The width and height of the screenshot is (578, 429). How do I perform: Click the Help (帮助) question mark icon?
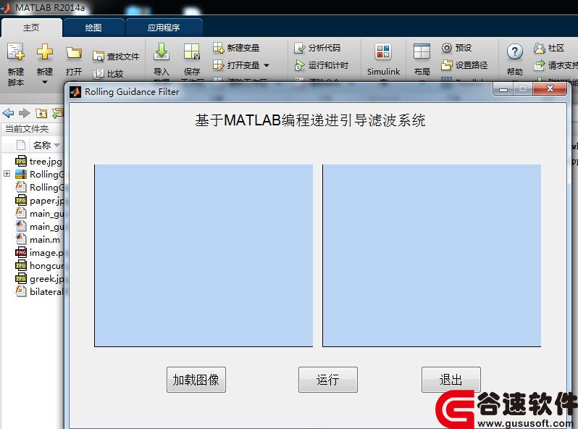point(514,52)
